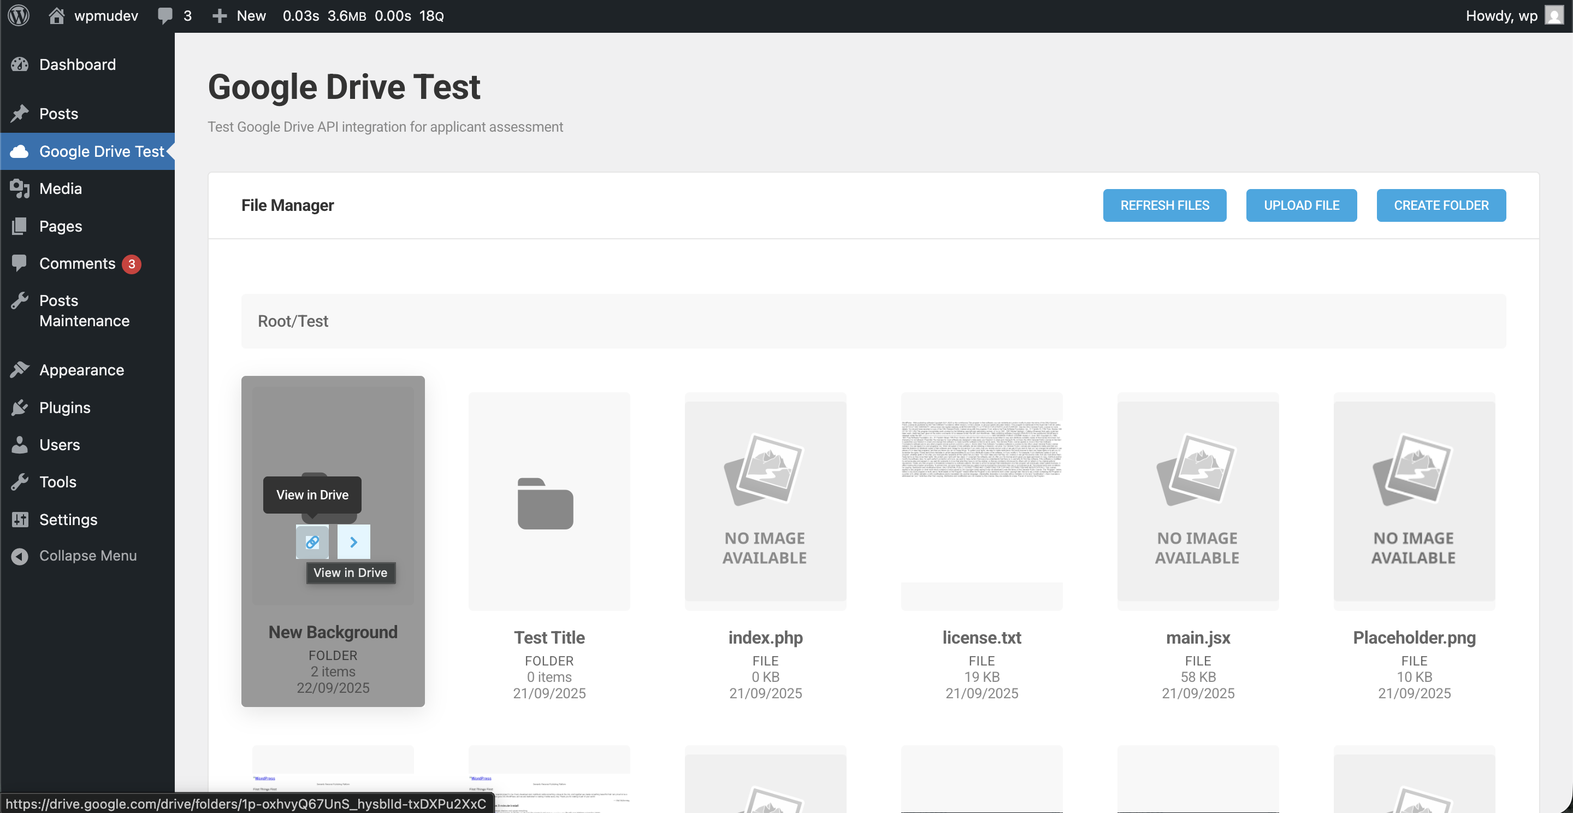Open New Background folder with chevron button

(353, 542)
